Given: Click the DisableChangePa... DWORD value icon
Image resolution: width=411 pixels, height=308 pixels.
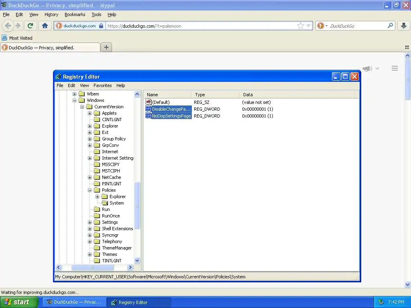Looking at the screenshot, I should tap(149, 109).
